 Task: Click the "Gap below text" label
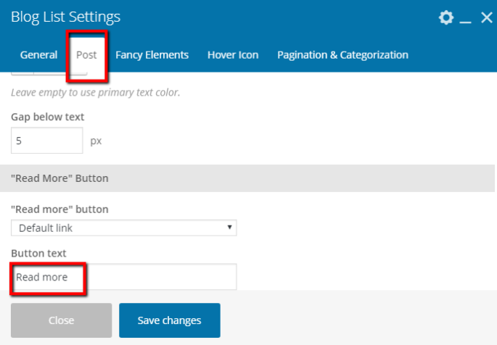pyautogui.click(x=48, y=117)
